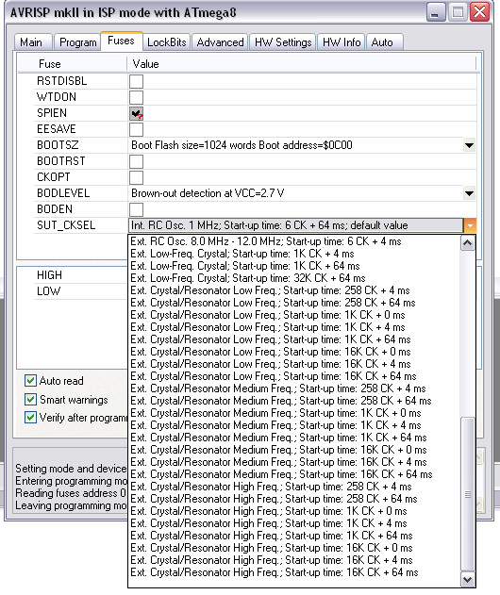Select the Auto tab

pyautogui.click(x=384, y=42)
